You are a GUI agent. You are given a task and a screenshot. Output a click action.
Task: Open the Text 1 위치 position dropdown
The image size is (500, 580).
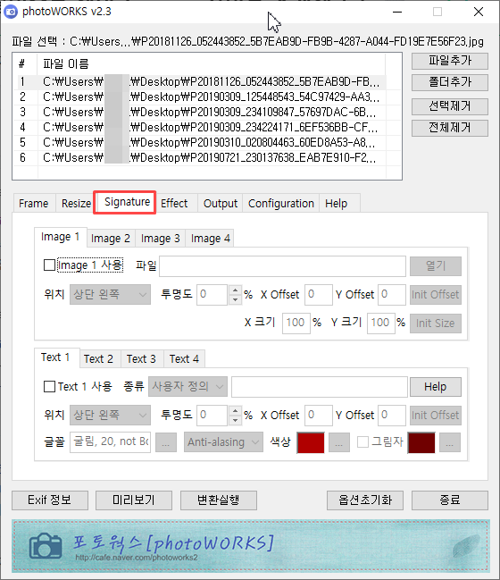pos(110,415)
